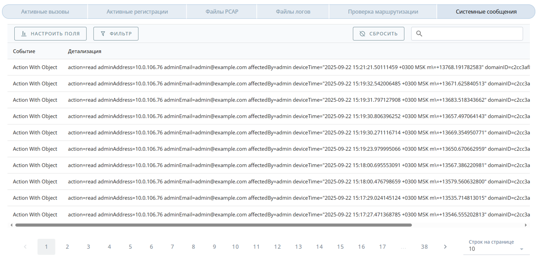
Task: Open the Фильтр button
Action: coord(116,34)
